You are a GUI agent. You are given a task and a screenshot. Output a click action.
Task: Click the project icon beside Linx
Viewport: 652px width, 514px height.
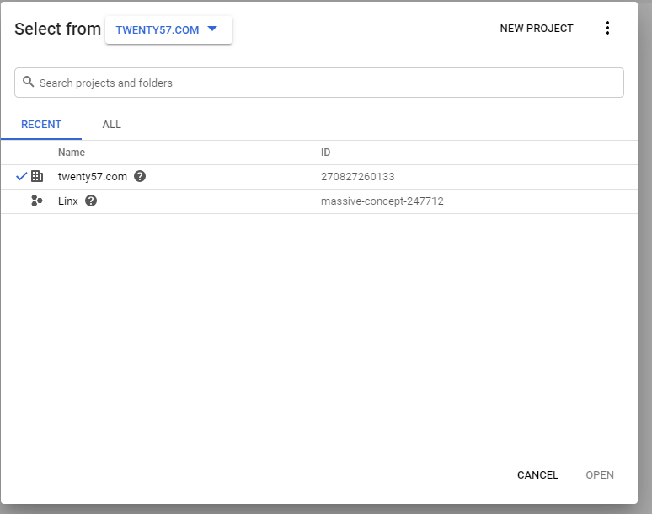point(37,201)
